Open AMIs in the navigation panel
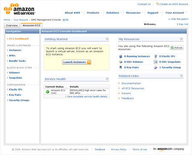 point(12,56)
